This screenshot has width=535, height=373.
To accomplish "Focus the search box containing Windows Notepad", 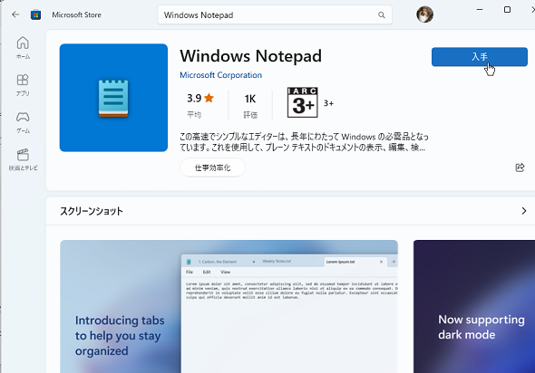I will click(x=275, y=15).
